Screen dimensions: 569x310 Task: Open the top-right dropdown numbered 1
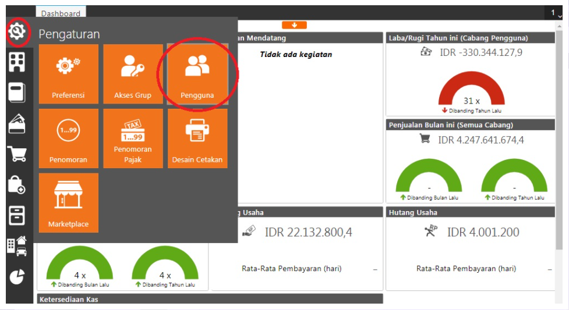(x=553, y=13)
